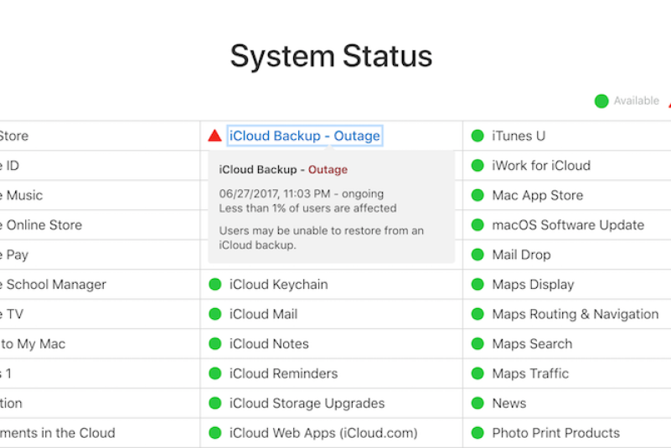The height and width of the screenshot is (448, 671).
Task: Select the Maps Routing & Navigation text
Action: click(x=576, y=315)
